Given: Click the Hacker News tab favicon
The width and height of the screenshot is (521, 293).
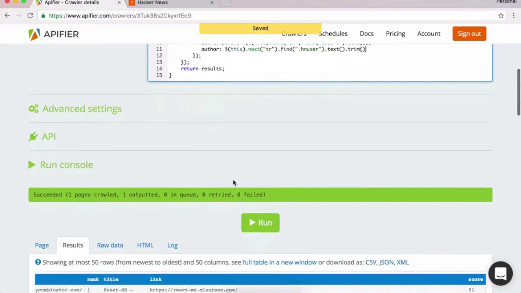Looking at the screenshot, I should (x=132, y=2).
